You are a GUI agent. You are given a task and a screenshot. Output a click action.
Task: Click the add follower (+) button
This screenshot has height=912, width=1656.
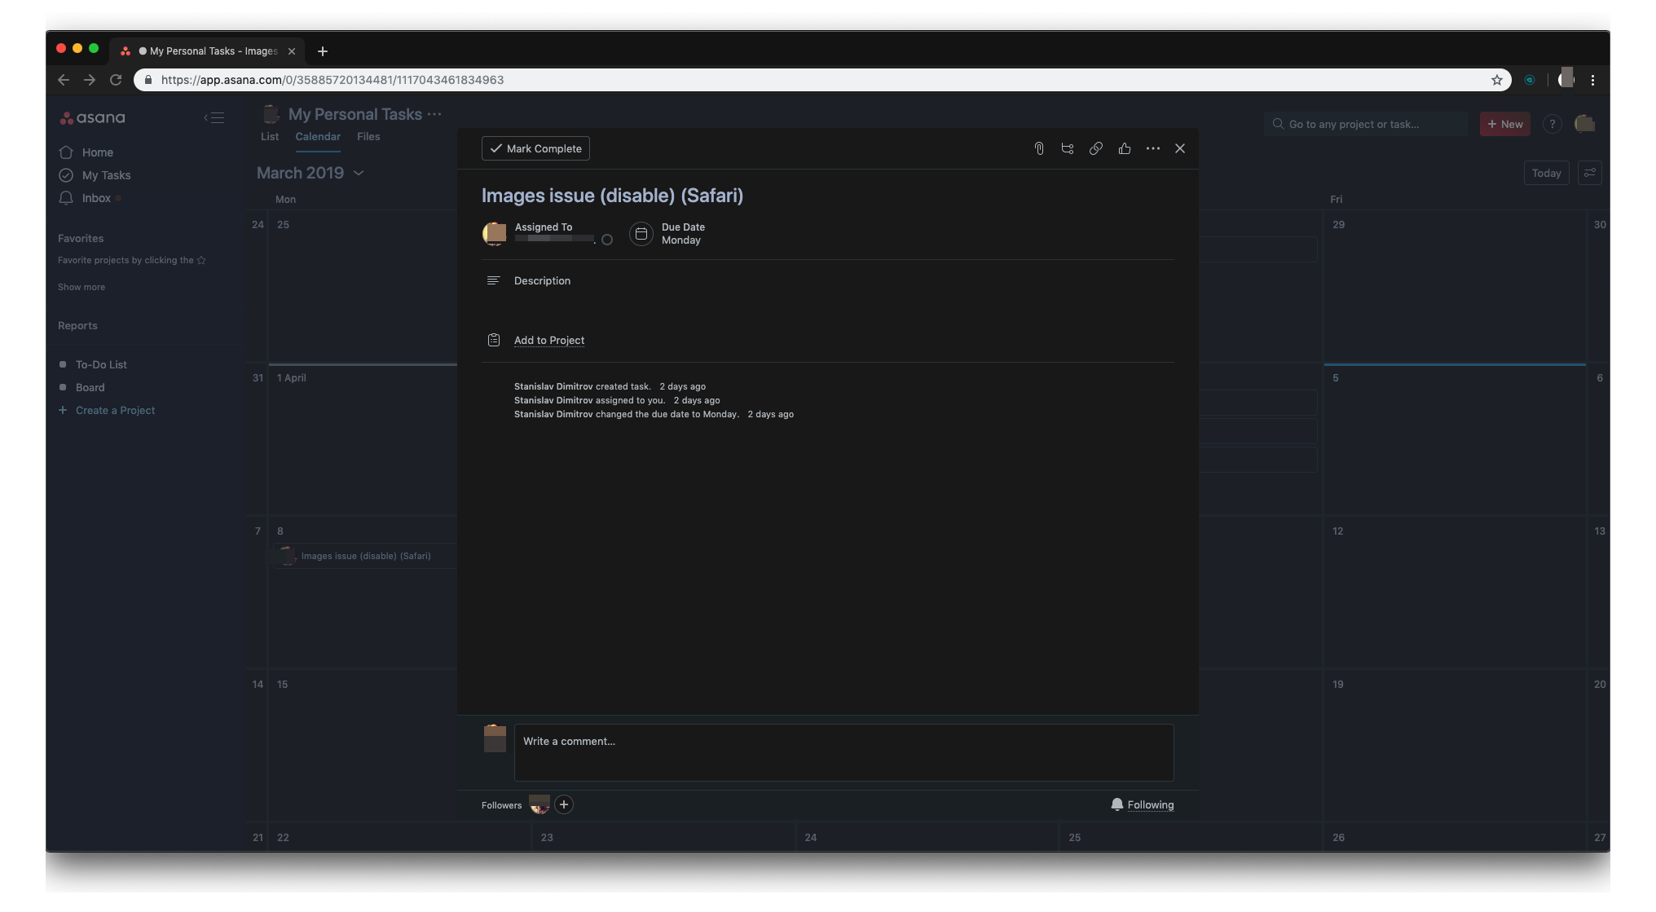point(564,804)
